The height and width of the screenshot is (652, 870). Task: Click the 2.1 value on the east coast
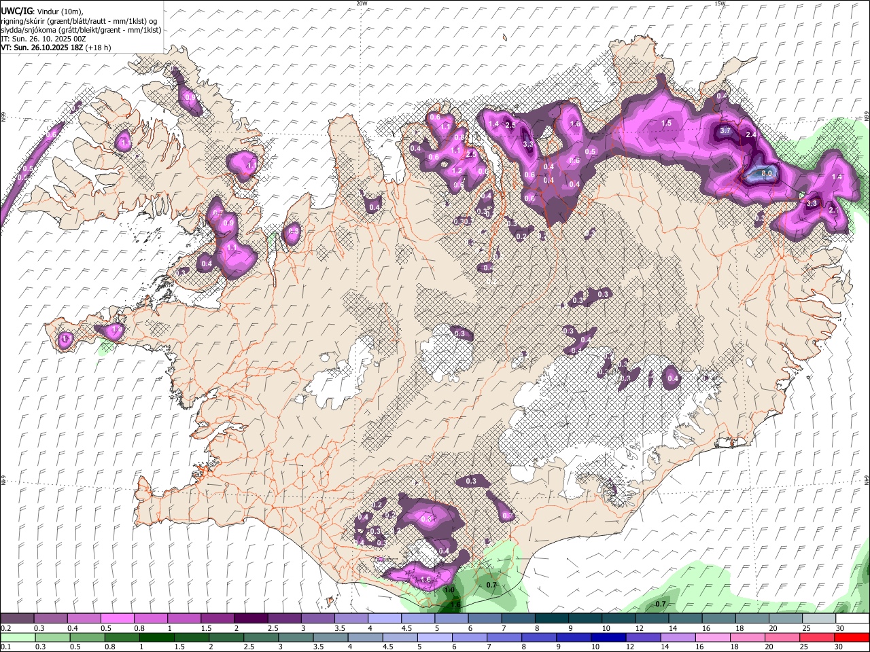click(835, 211)
